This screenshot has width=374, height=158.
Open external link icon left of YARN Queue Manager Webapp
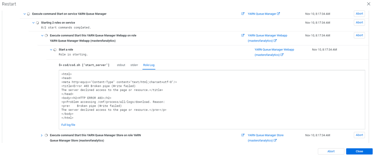coord(243,35)
